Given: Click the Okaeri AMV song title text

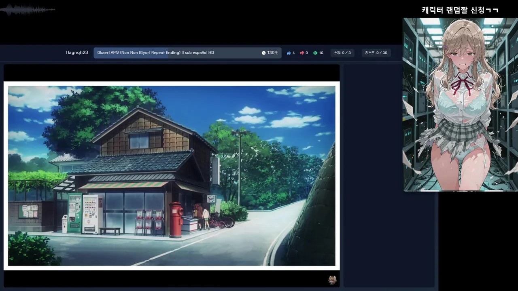Looking at the screenshot, I should pyautogui.click(x=155, y=53).
